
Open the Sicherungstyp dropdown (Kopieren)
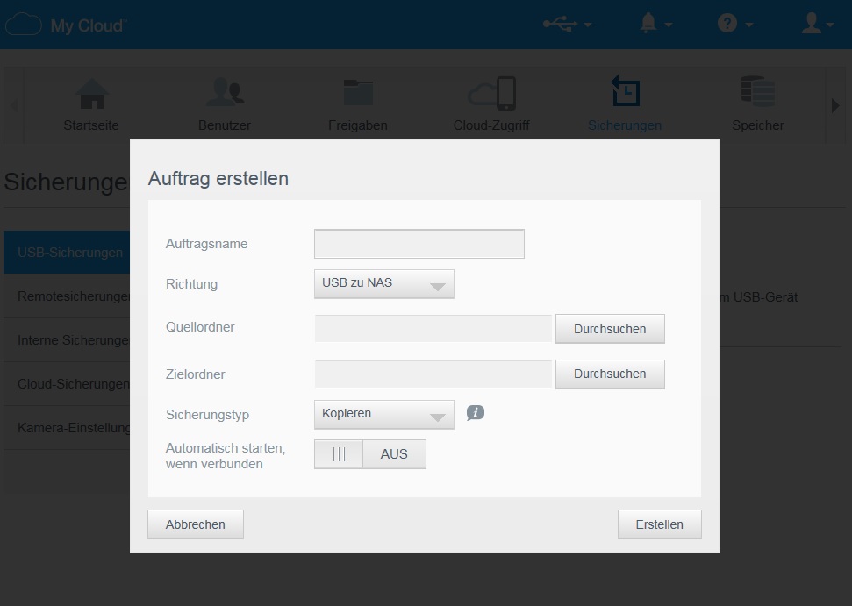click(x=384, y=414)
